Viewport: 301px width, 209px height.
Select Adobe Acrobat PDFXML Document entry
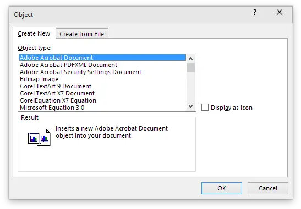tap(102, 65)
